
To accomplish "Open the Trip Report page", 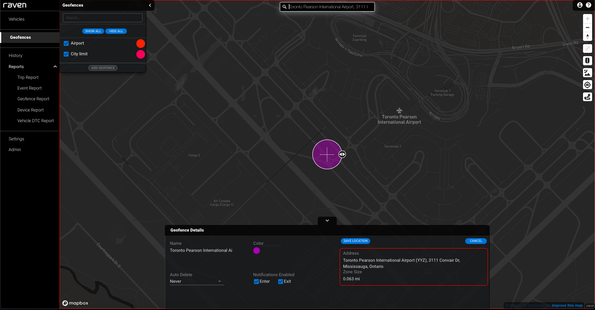I will click(x=28, y=78).
